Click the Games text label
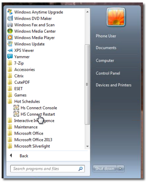Image resolution: width=147 pixels, height=182 pixels. 20,95
